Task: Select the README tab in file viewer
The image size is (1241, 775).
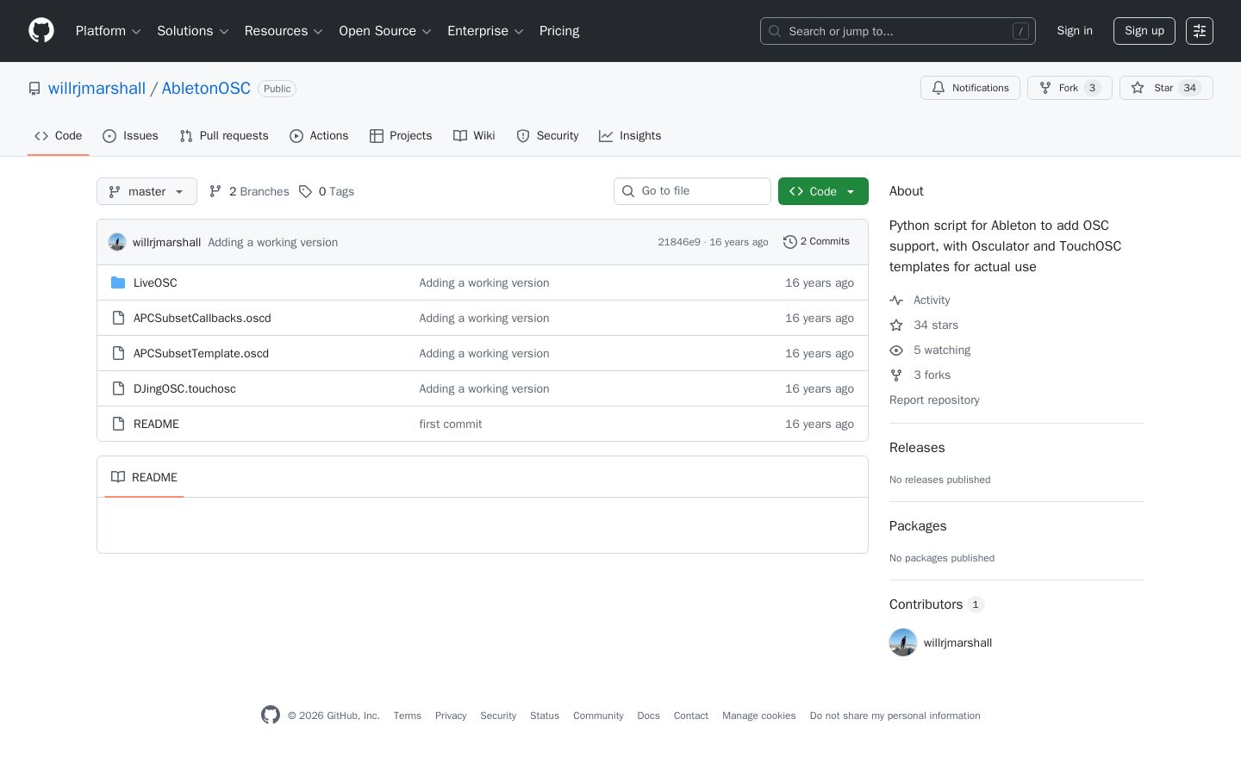Action: pyautogui.click(x=144, y=477)
